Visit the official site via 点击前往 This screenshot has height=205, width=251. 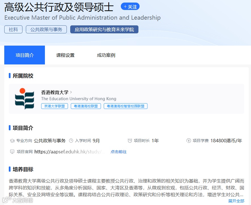click(x=119, y=152)
